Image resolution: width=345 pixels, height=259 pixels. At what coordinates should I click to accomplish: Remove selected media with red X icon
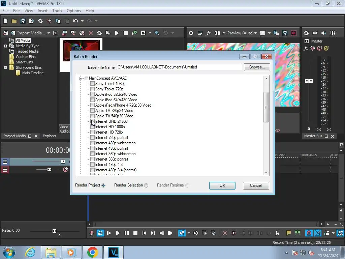(x=90, y=33)
